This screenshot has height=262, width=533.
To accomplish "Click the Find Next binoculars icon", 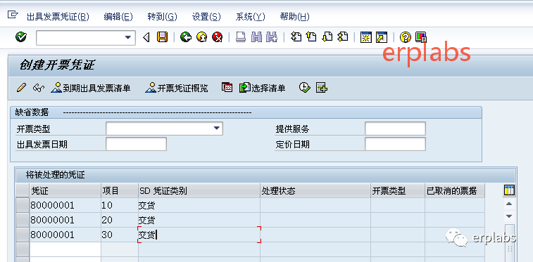I will 272,37.
